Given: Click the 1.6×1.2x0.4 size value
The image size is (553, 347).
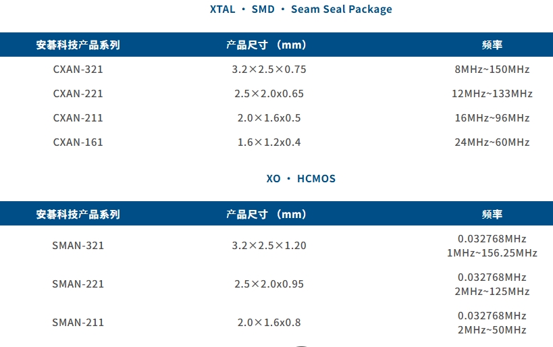Looking at the screenshot, I should [x=269, y=142].
